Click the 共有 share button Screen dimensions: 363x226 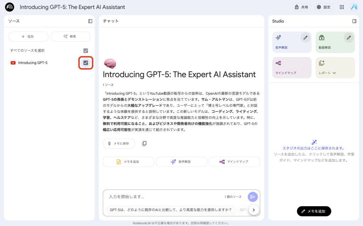click(x=301, y=7)
